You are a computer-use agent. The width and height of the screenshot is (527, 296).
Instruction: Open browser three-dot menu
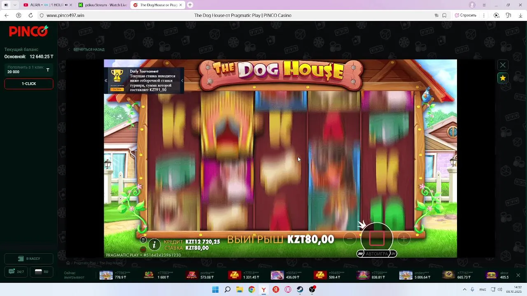tap(484, 15)
